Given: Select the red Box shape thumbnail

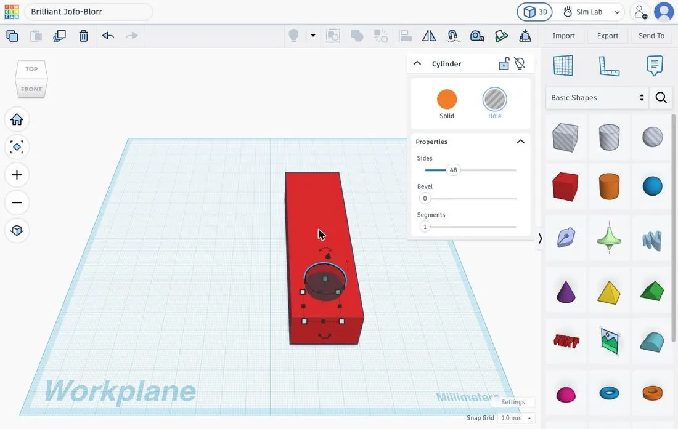Looking at the screenshot, I should [565, 186].
